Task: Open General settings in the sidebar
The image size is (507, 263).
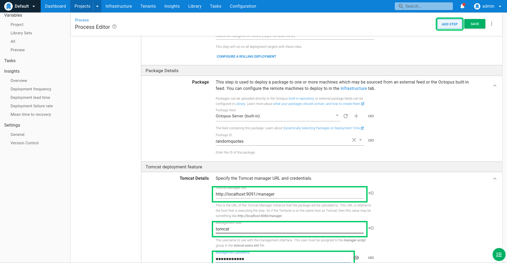Action: click(x=17, y=135)
